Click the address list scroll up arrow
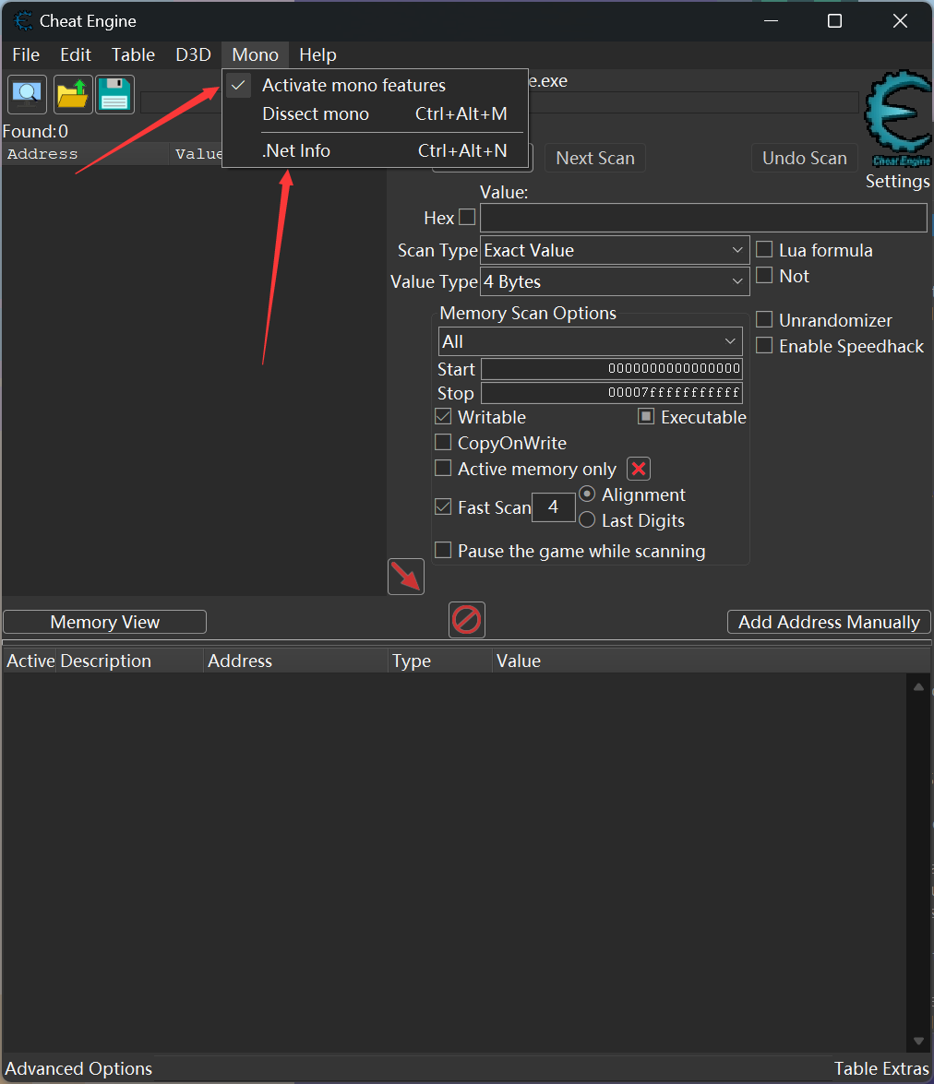 coord(919,687)
